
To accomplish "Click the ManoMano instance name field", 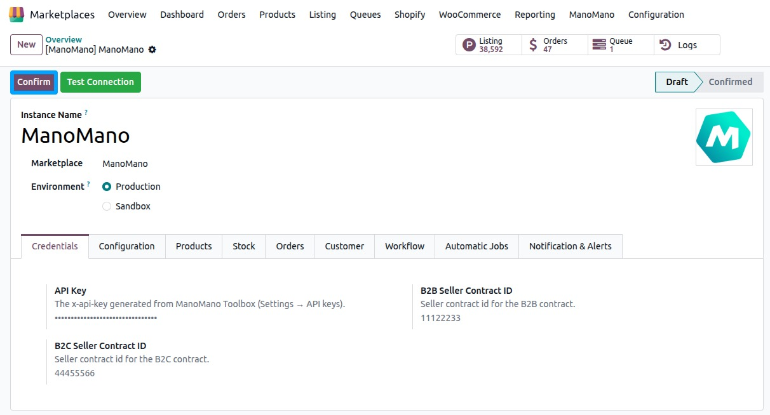I will [76, 135].
